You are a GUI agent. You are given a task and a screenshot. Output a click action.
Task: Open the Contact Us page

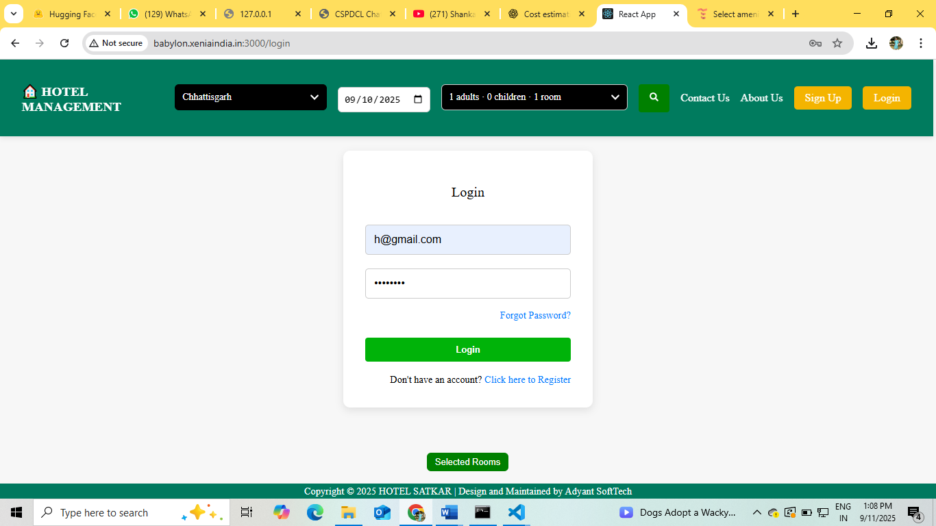click(704, 98)
